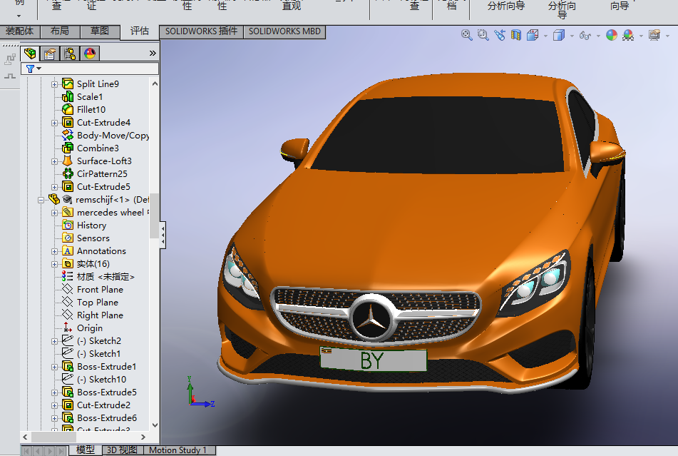
Task: Select the Previous View icon
Action: (499, 34)
